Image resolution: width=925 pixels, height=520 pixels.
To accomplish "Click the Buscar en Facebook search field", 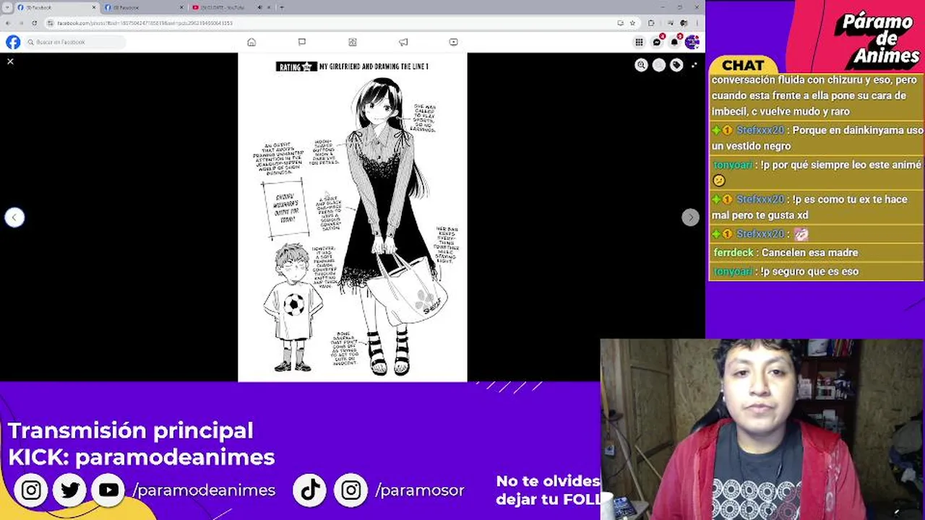I will 76,43.
